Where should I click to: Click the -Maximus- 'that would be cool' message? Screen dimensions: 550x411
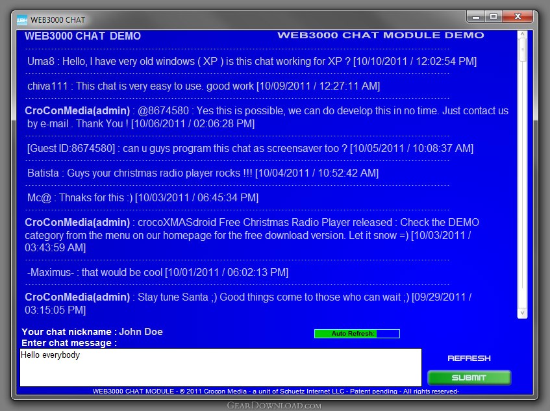pos(158,273)
